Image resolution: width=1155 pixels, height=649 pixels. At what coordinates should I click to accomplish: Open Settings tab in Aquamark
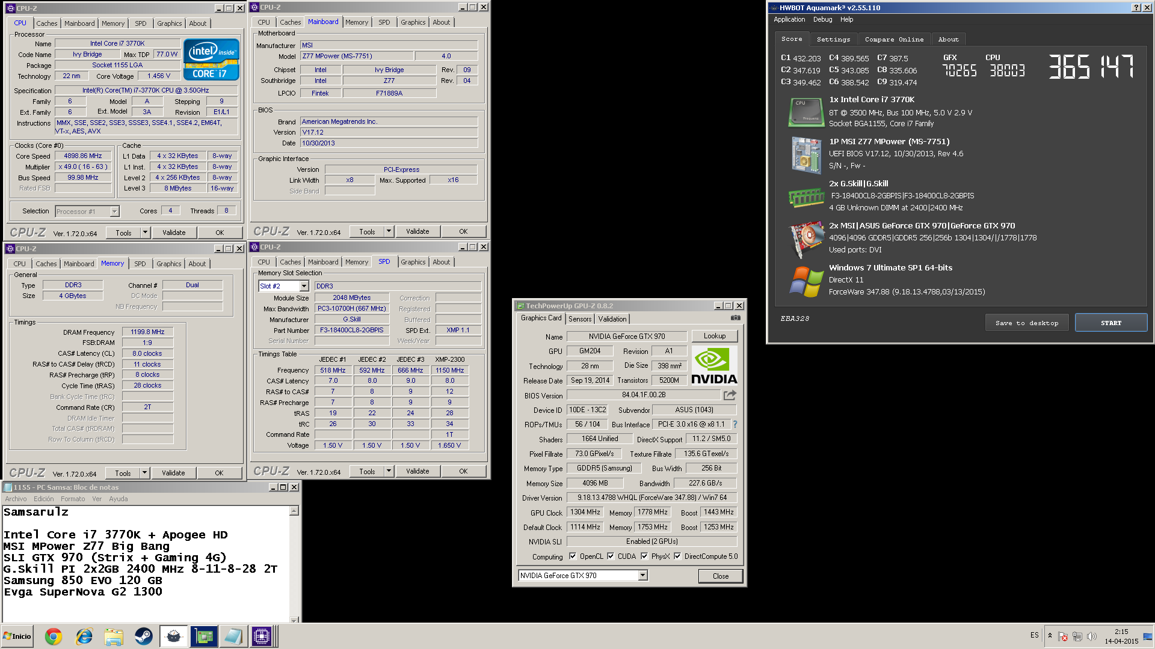point(834,40)
